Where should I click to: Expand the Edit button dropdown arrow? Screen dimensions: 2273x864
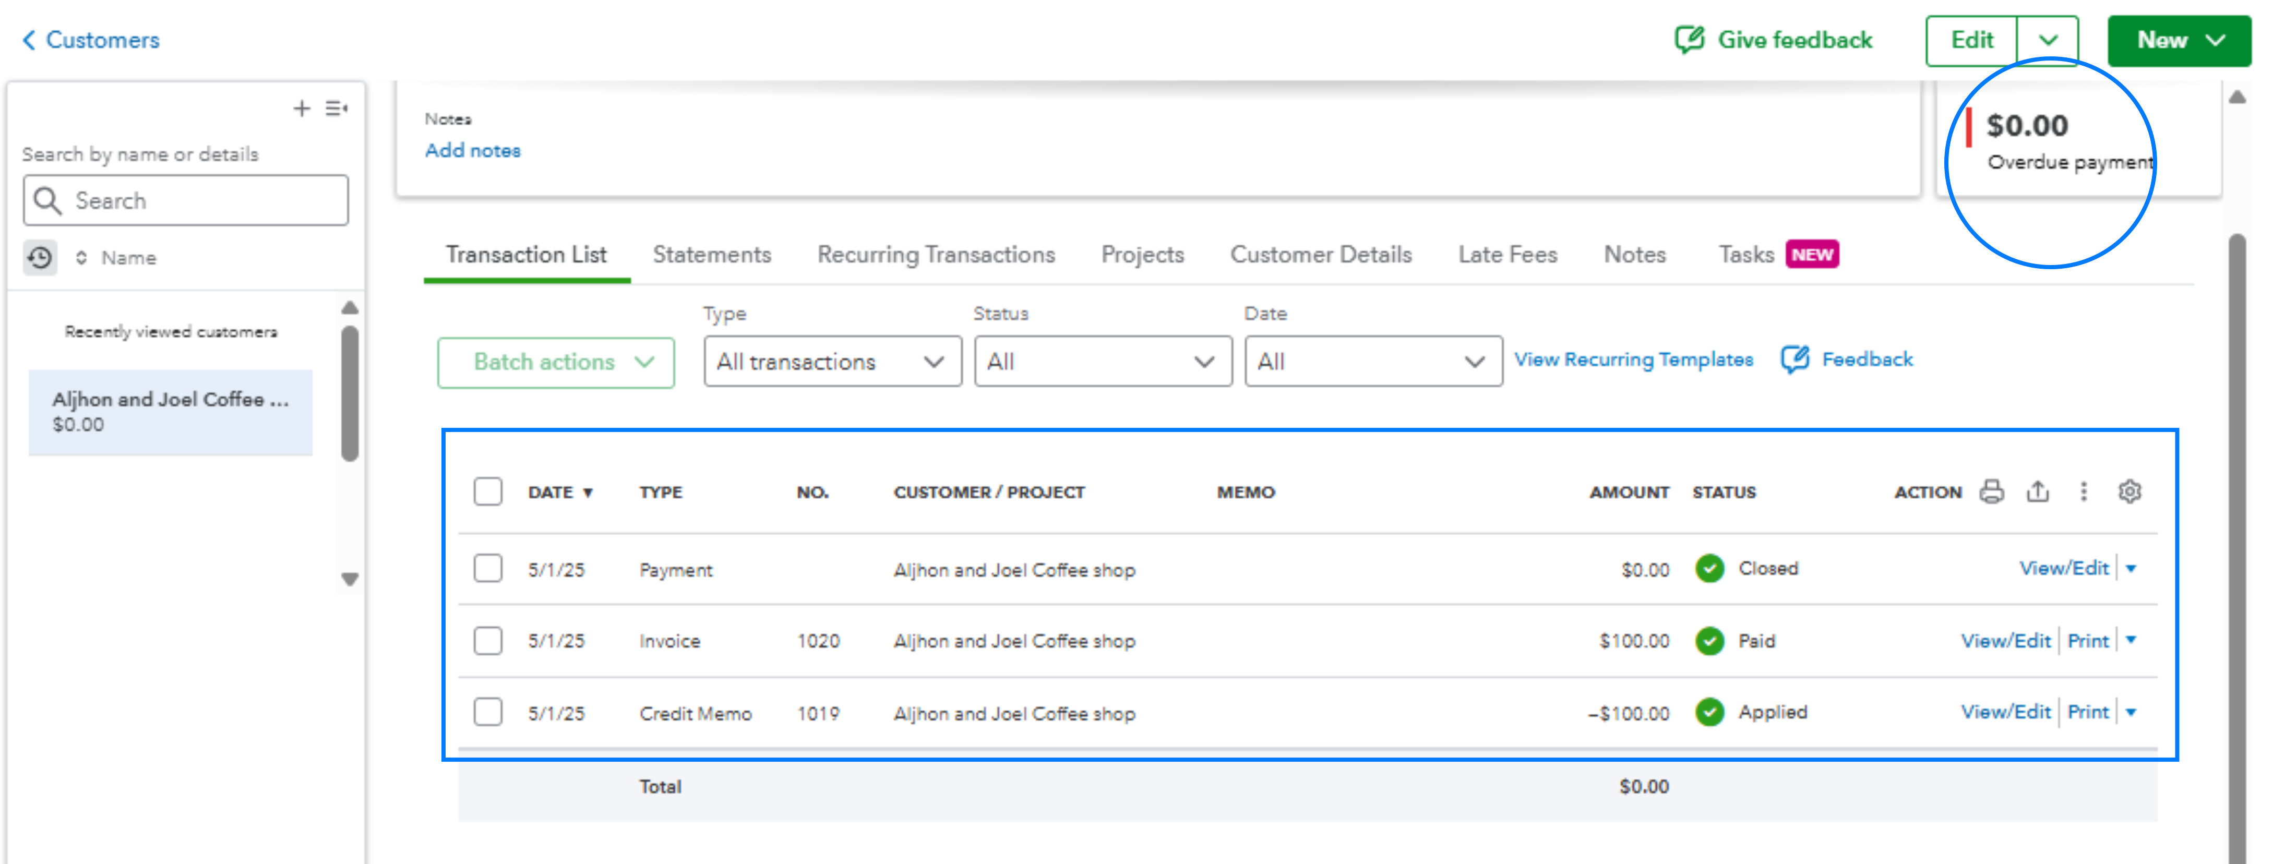click(2048, 41)
